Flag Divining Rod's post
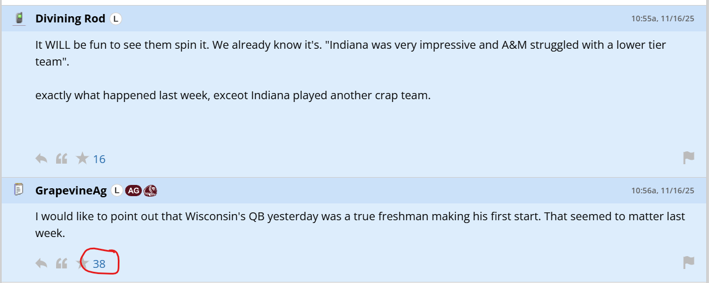 (689, 159)
